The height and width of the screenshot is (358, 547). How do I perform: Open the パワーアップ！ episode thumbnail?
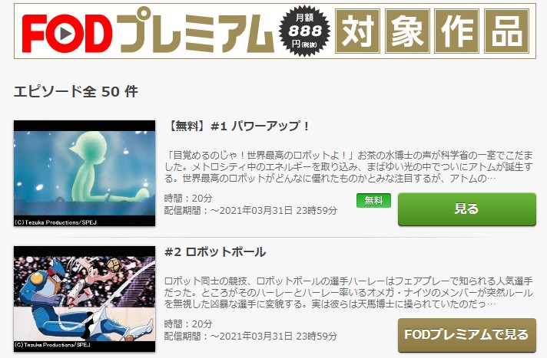[85, 173]
